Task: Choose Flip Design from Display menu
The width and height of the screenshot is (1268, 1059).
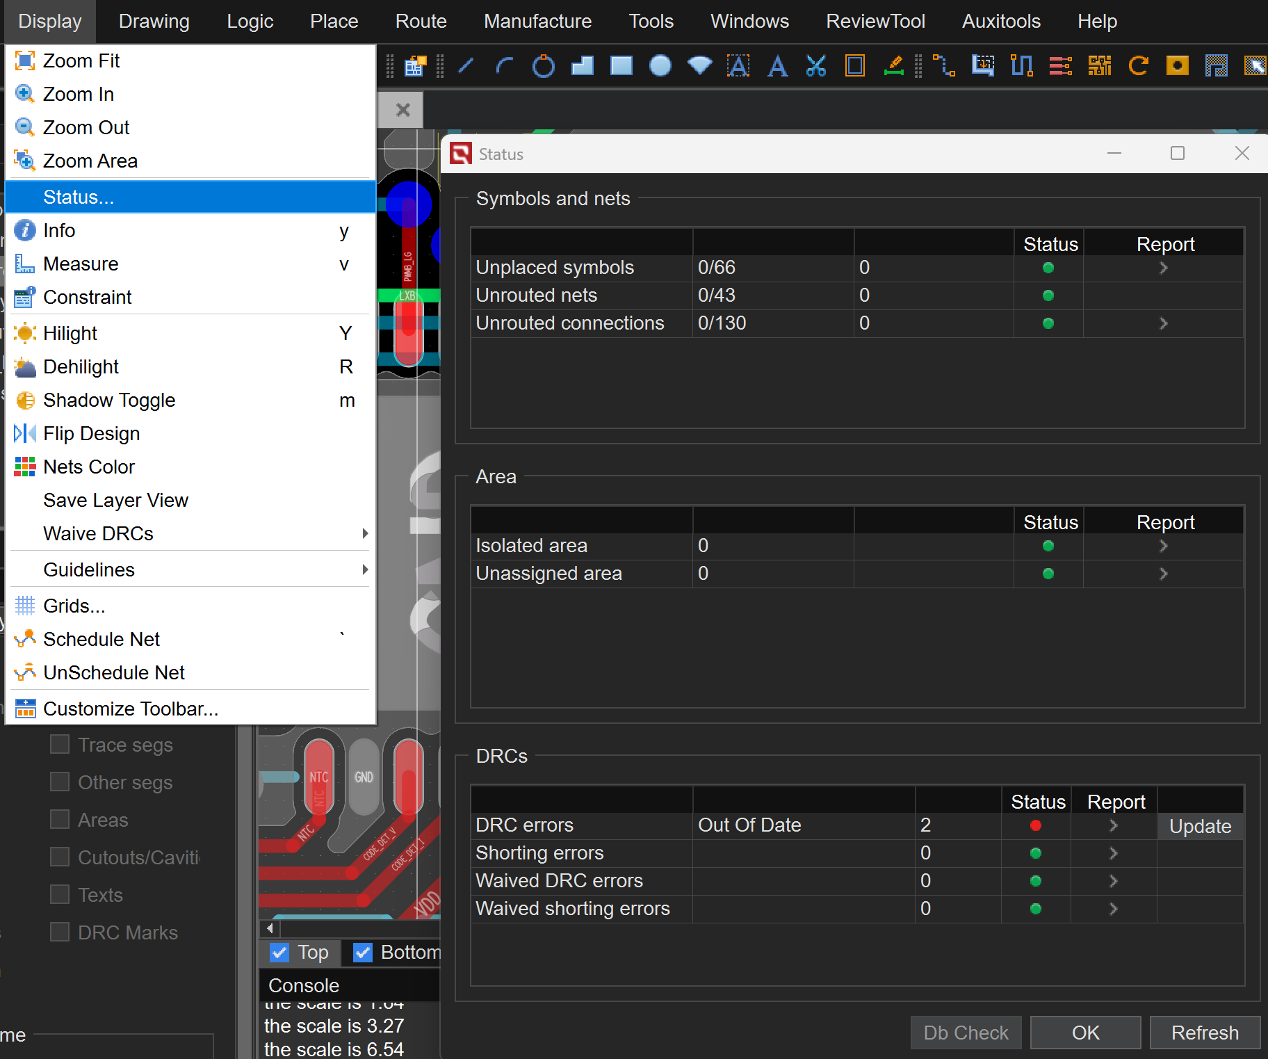Action: point(91,433)
